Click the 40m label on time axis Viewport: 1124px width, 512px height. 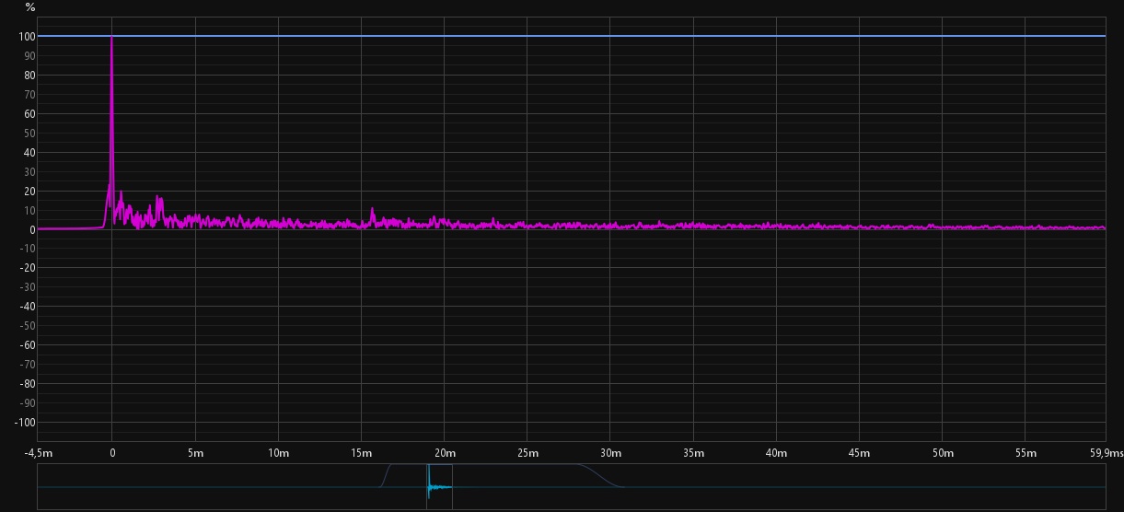776,453
